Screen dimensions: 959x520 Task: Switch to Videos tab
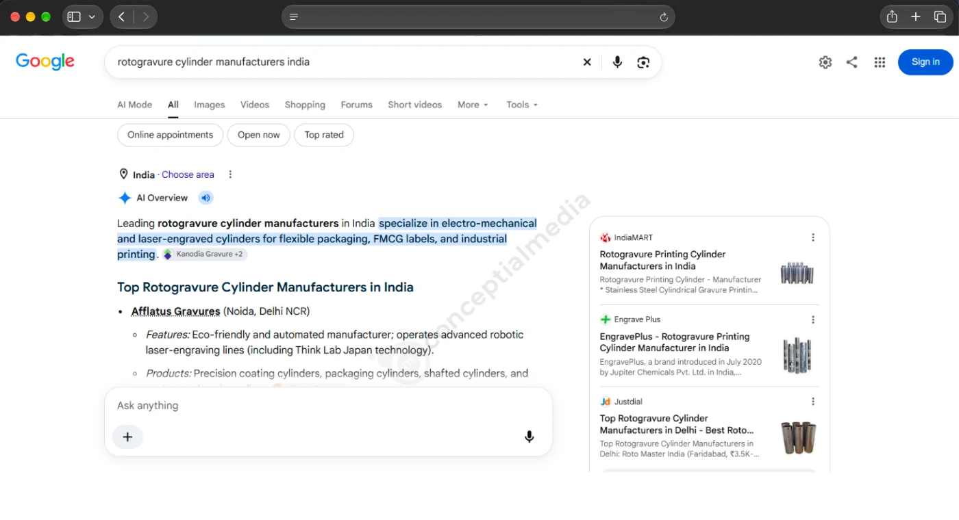[255, 105]
